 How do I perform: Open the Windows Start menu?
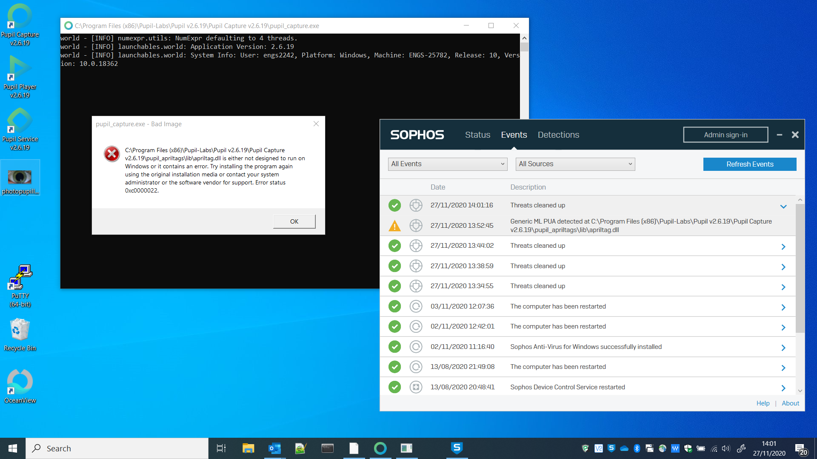click(13, 448)
